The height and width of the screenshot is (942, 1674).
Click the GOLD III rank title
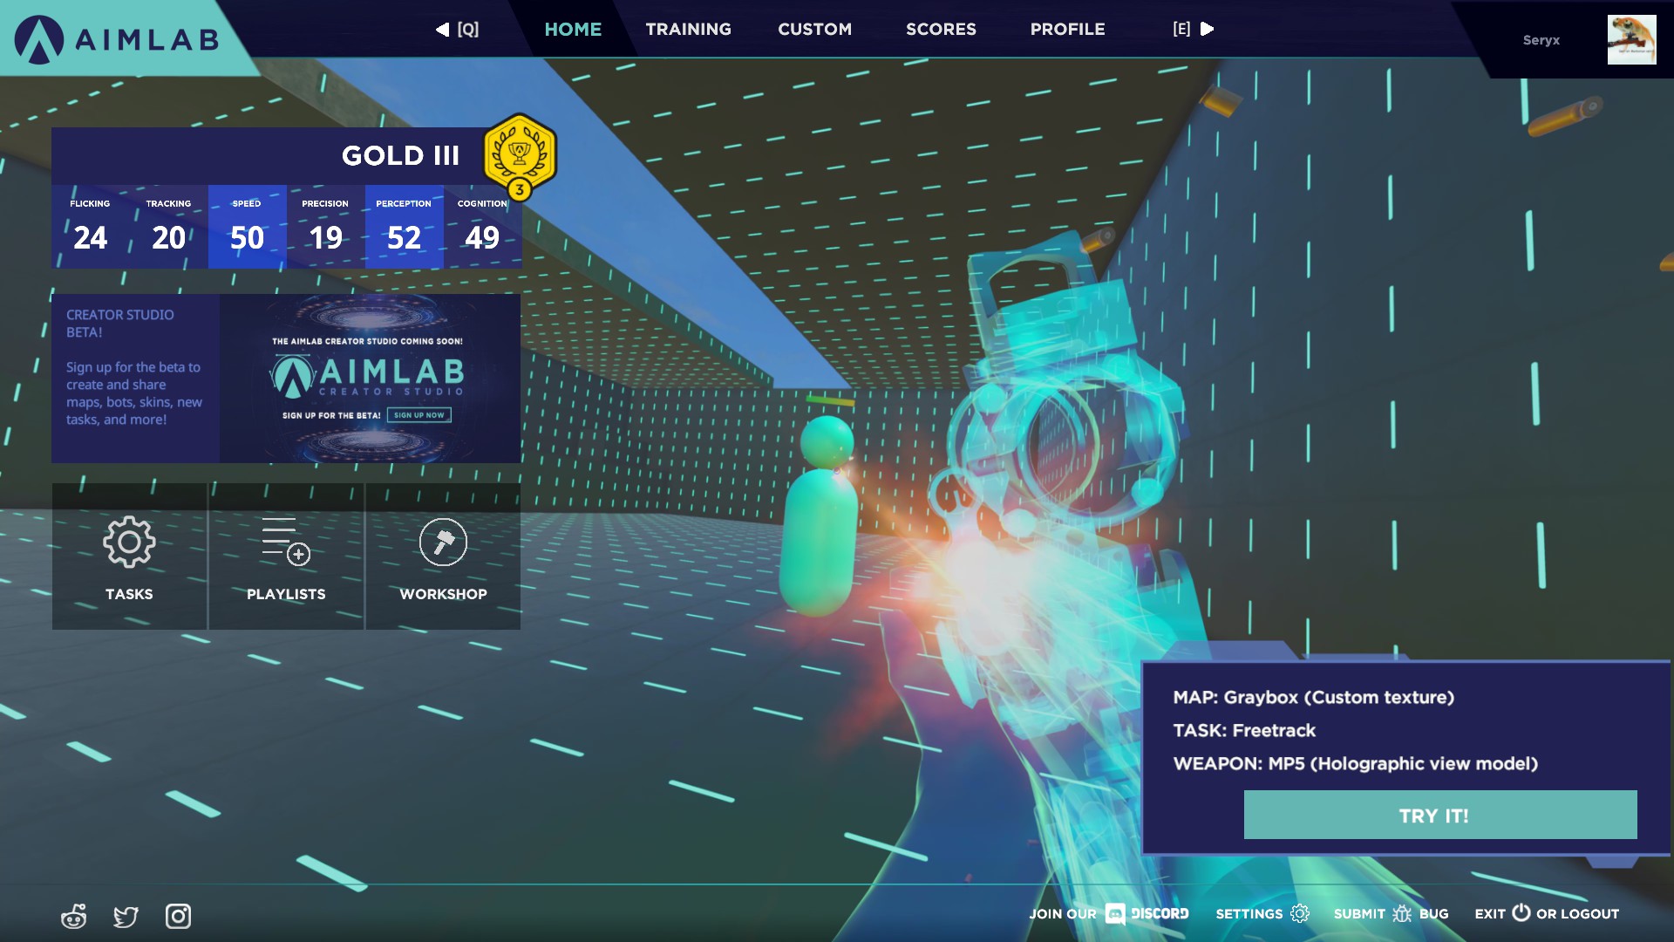tap(400, 156)
